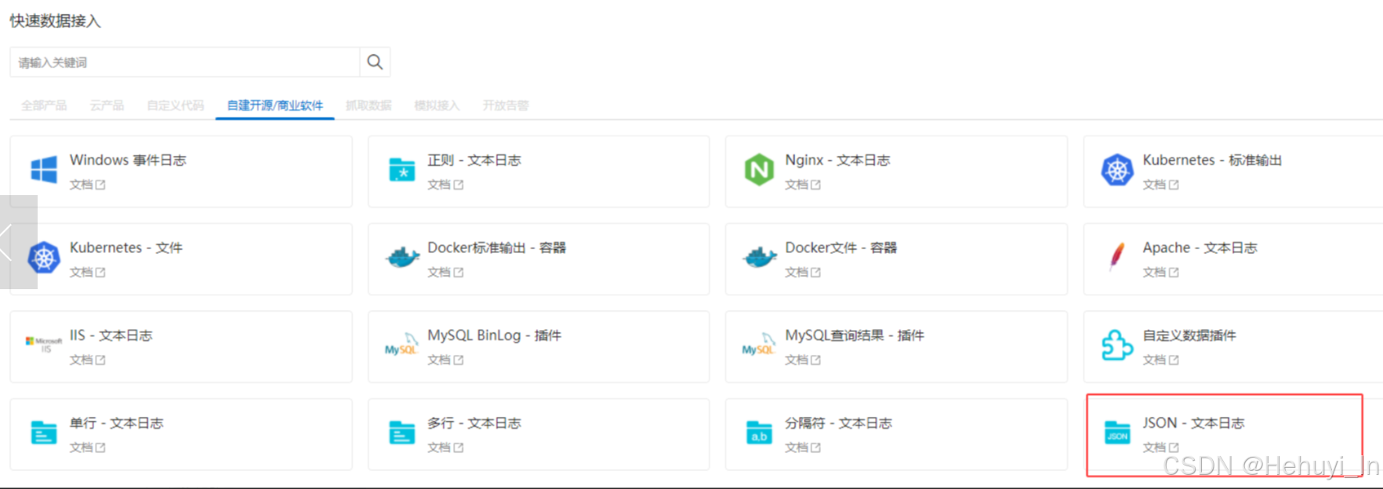Screen dimensions: 1383x489
Task: Click MySQL查询结果 dolphin icon
Action: coord(759,344)
